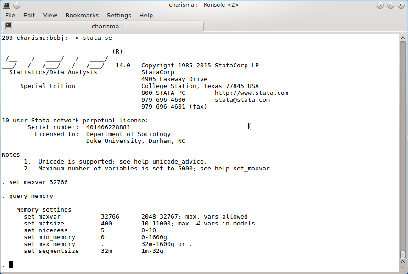Click the 'stata-se' command text
Screen dimensions: 408x274
97,38
